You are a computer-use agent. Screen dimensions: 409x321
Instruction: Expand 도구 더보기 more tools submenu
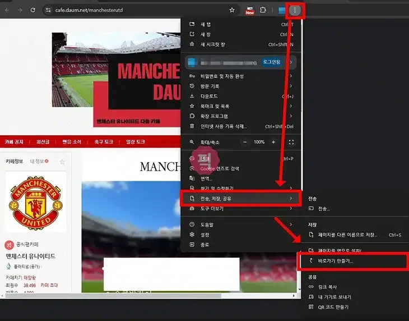pyautogui.click(x=241, y=209)
